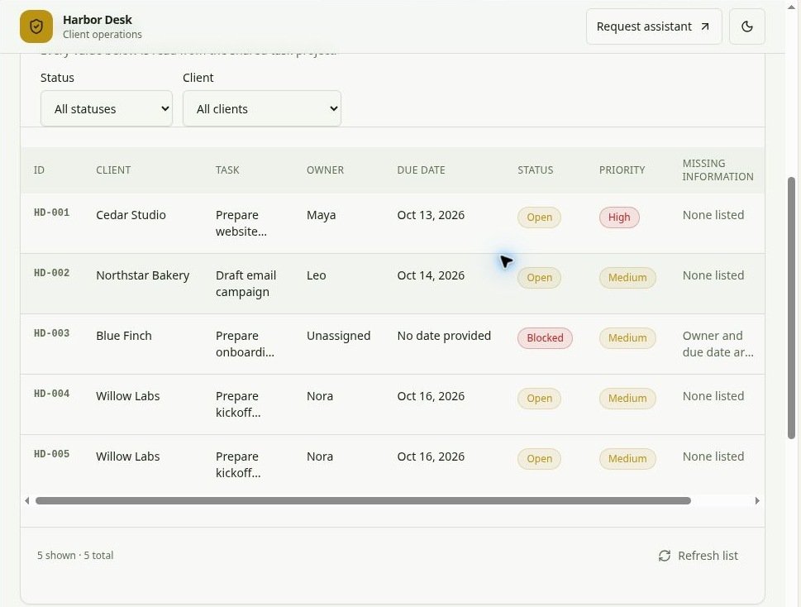Click the Oct 14, 2026 due date
Image resolution: width=801 pixels, height=607 pixels.
pos(431,275)
